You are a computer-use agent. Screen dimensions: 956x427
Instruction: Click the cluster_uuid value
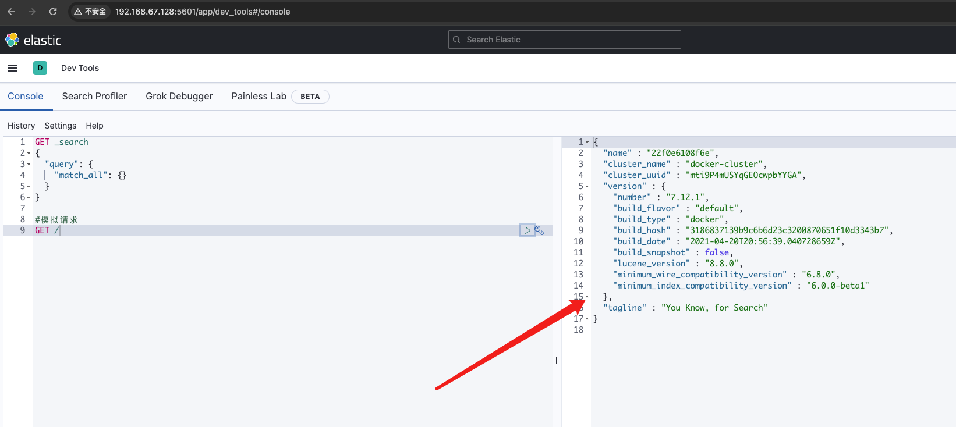pos(743,175)
